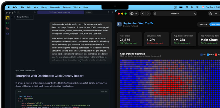Click the Total Clicks stat card

[130, 39]
